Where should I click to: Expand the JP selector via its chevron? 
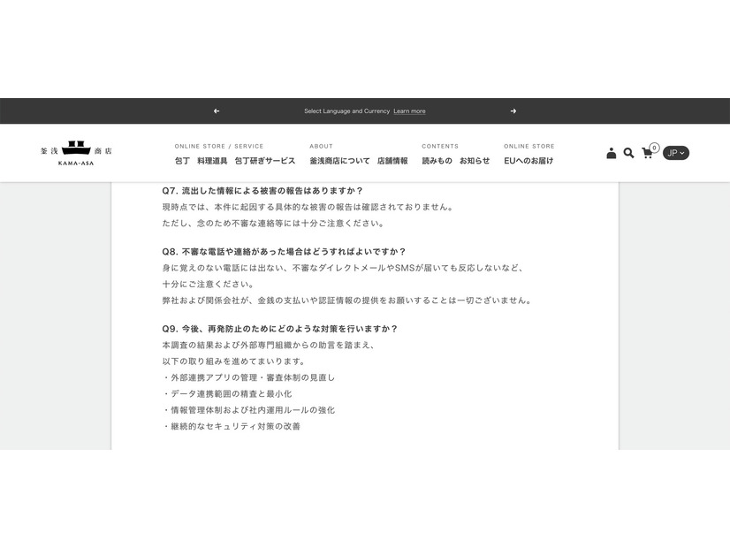click(683, 152)
